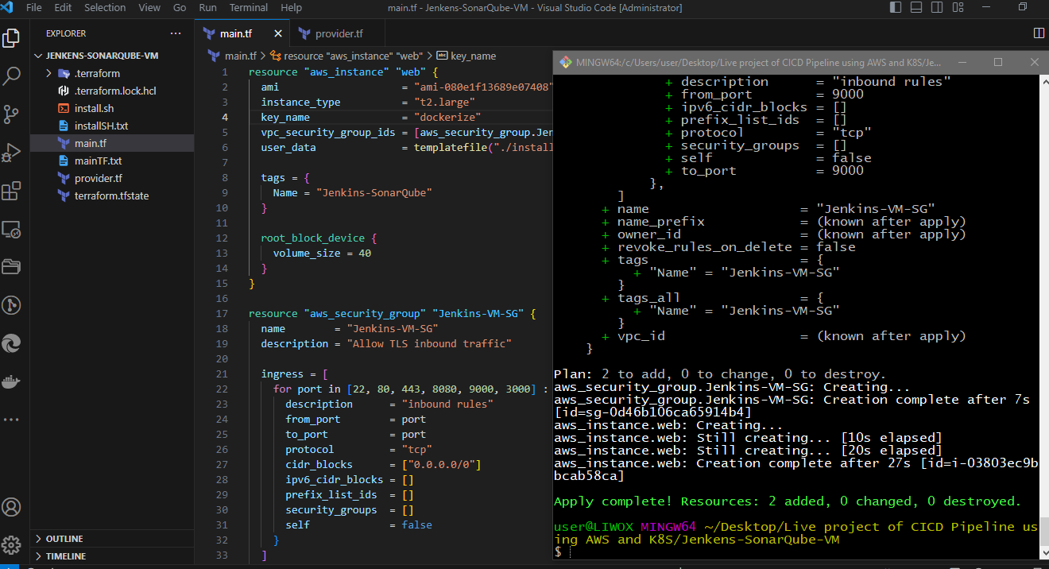Open the Run and Debug view
Screen dimensions: 1049x569
tap(12, 153)
